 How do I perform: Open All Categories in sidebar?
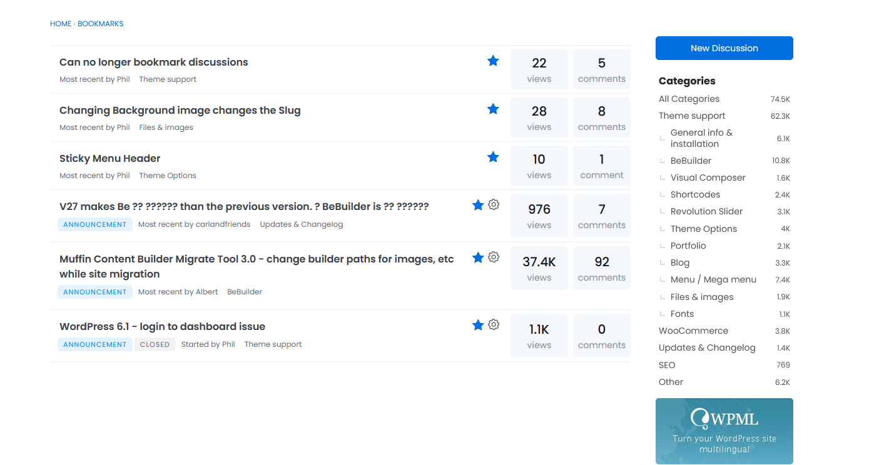click(689, 99)
